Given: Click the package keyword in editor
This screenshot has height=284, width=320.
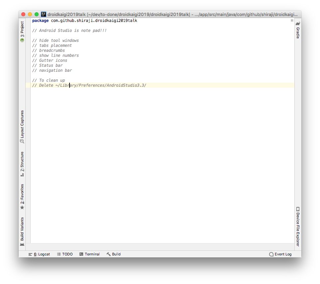Looking at the screenshot, I should [x=40, y=21].
